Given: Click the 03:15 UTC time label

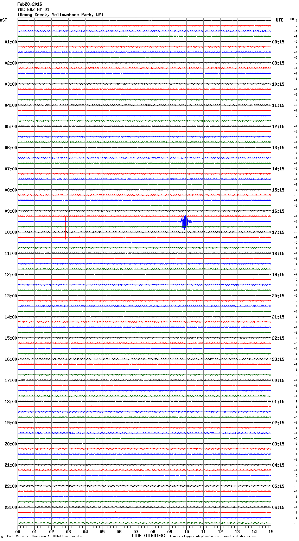Looking at the screenshot, I should pyautogui.click(x=278, y=444).
